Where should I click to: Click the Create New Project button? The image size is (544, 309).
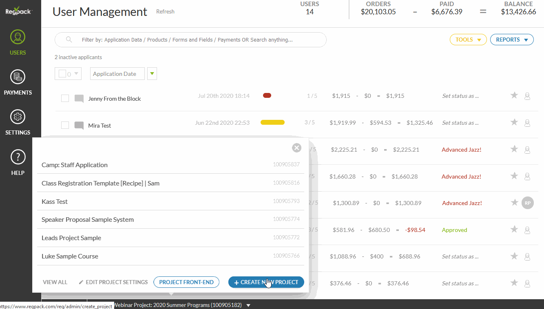[x=266, y=282]
